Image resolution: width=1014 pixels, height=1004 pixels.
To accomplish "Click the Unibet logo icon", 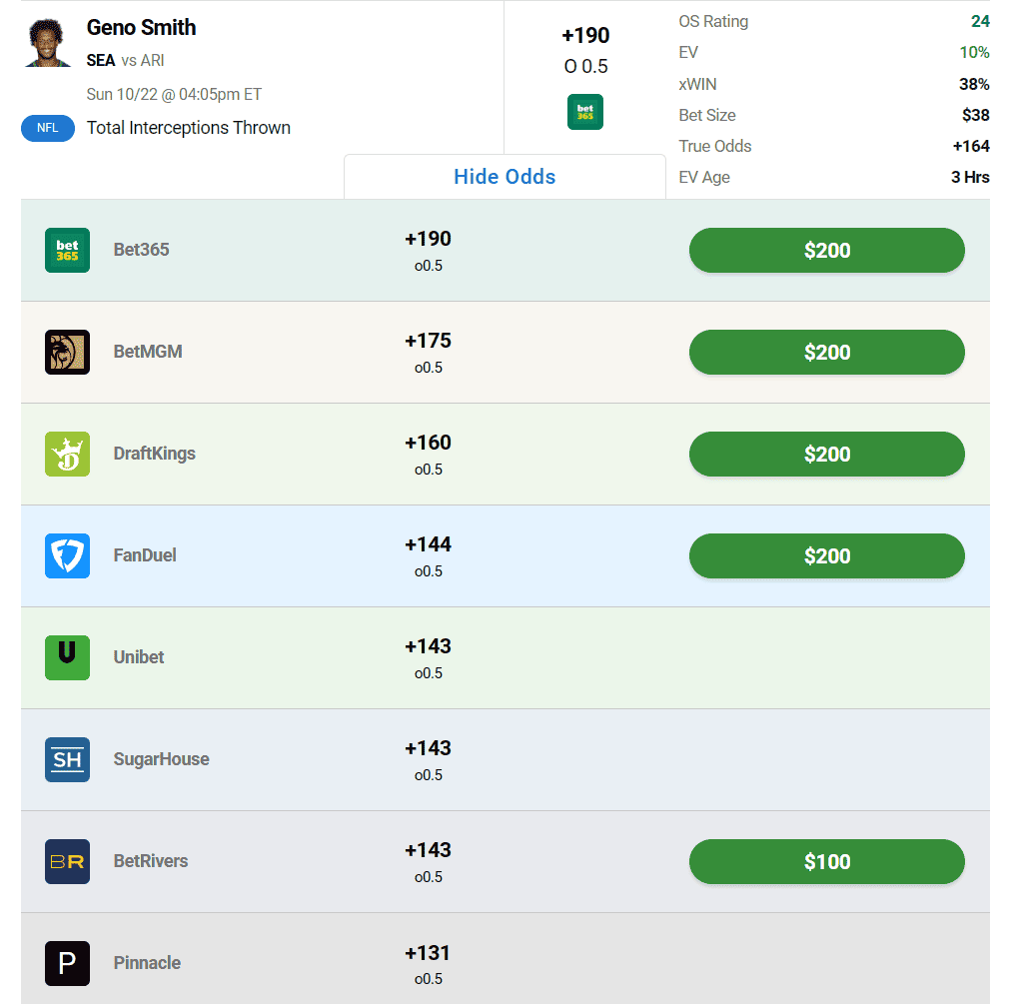I will (x=67, y=657).
